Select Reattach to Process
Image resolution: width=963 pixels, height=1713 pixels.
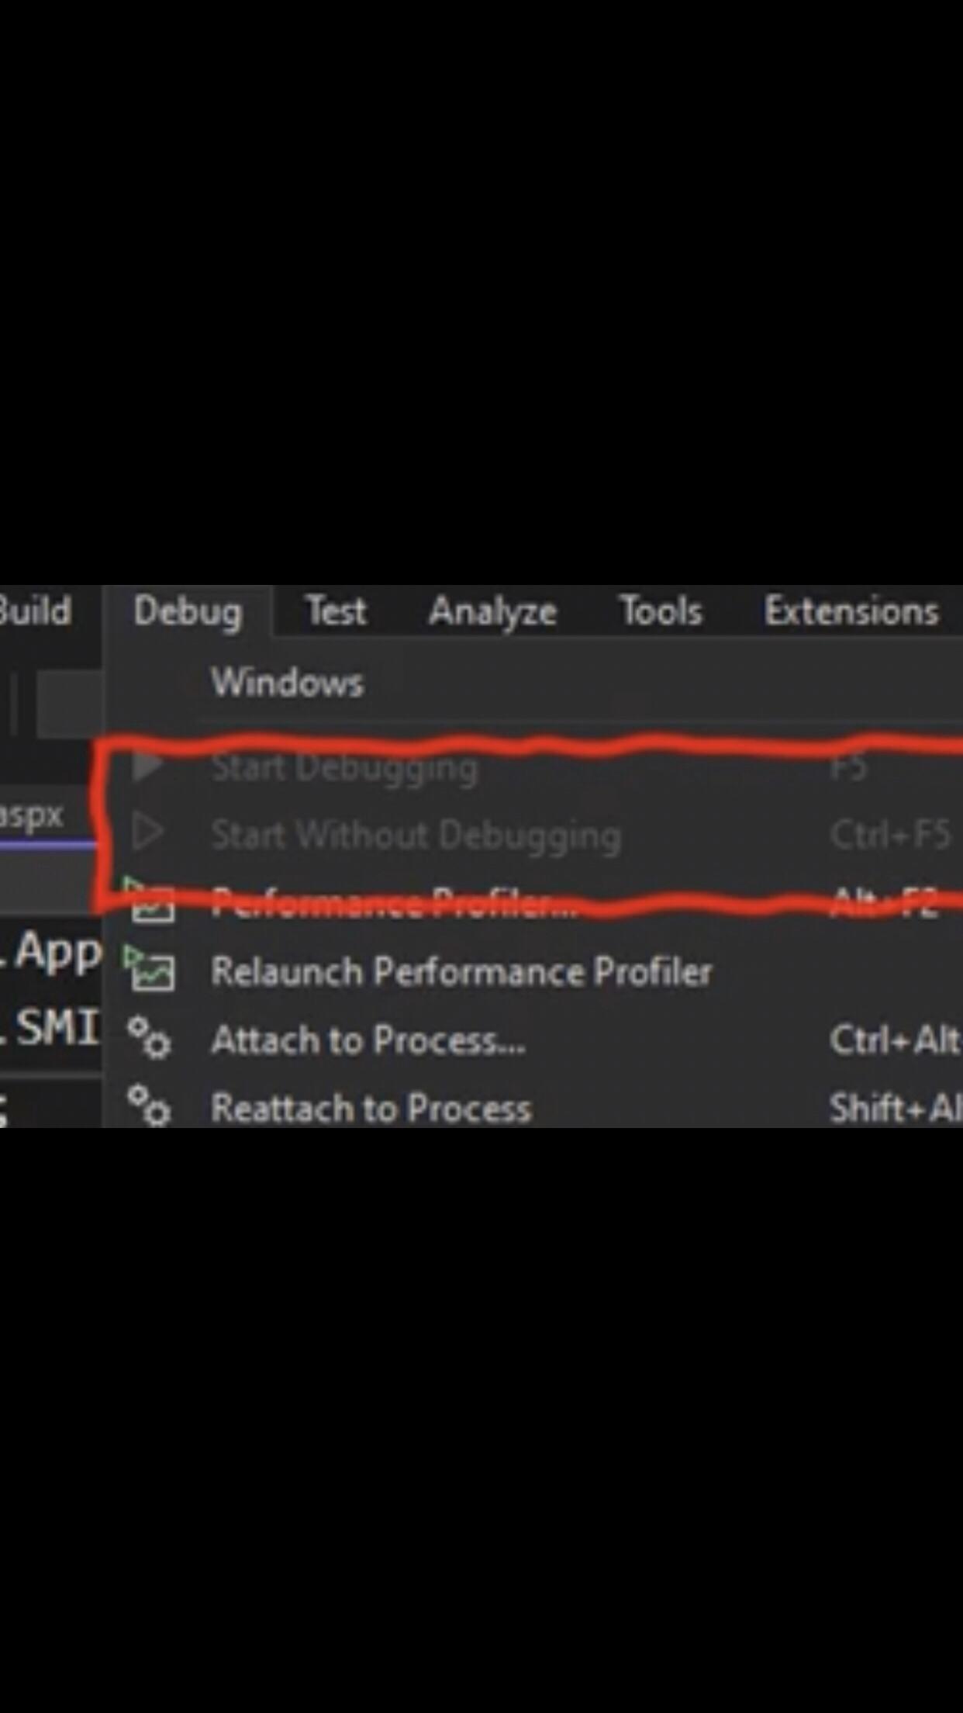tap(371, 1108)
